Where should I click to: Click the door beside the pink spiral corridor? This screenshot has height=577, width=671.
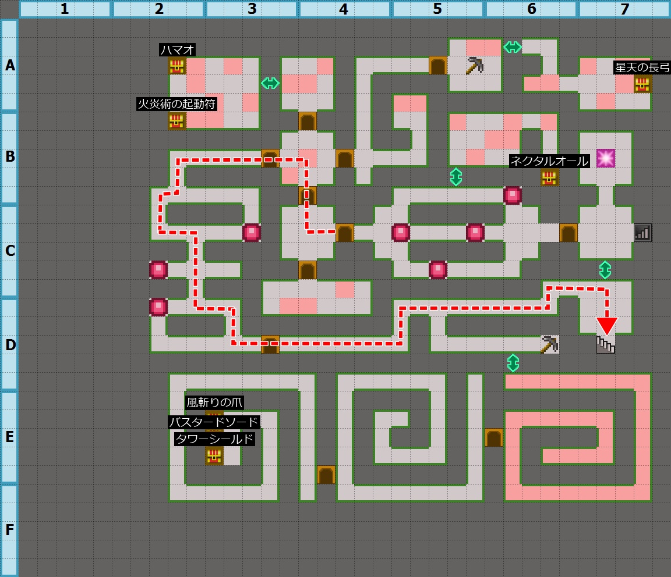[494, 437]
